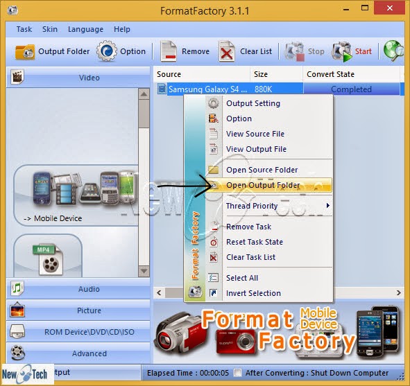Expand the Picture category panel
The width and height of the screenshot is (410, 386).
coord(78,310)
